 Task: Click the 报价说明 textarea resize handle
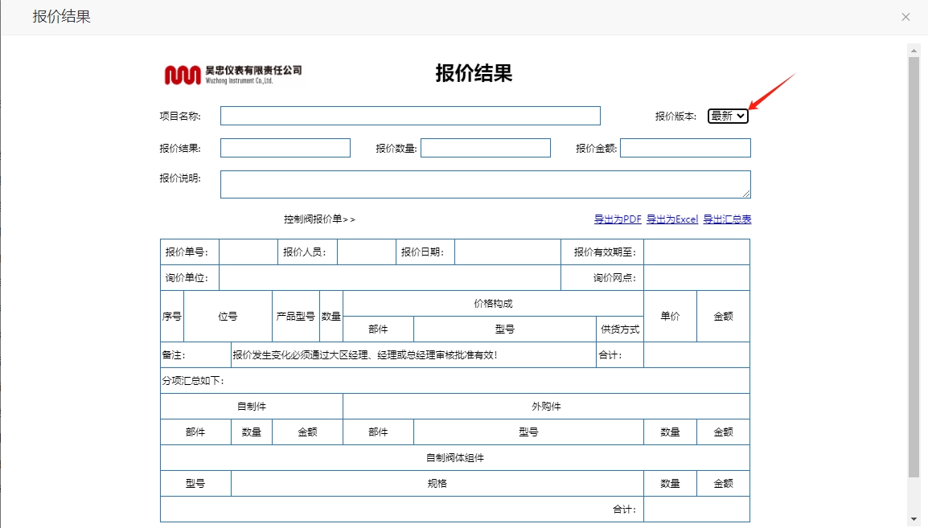pos(747,194)
